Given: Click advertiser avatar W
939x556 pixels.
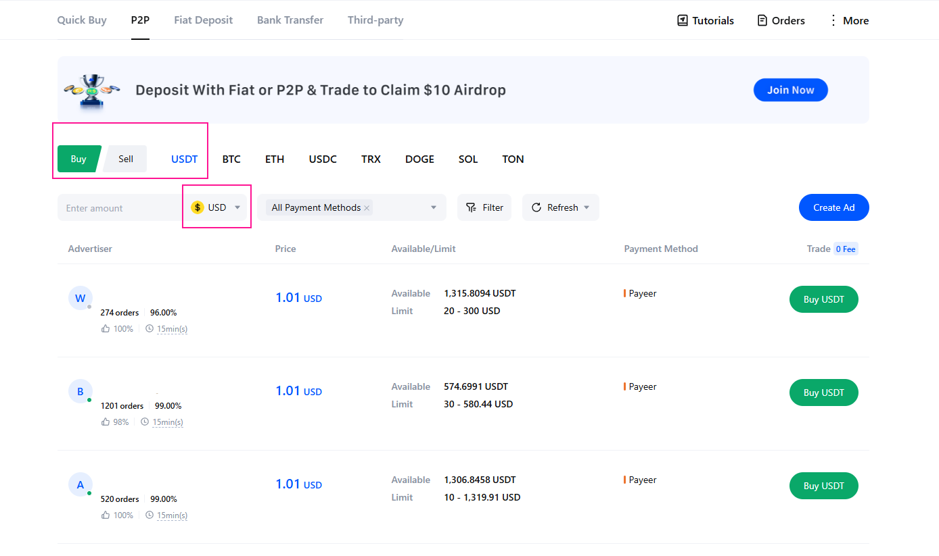Looking at the screenshot, I should (x=80, y=298).
